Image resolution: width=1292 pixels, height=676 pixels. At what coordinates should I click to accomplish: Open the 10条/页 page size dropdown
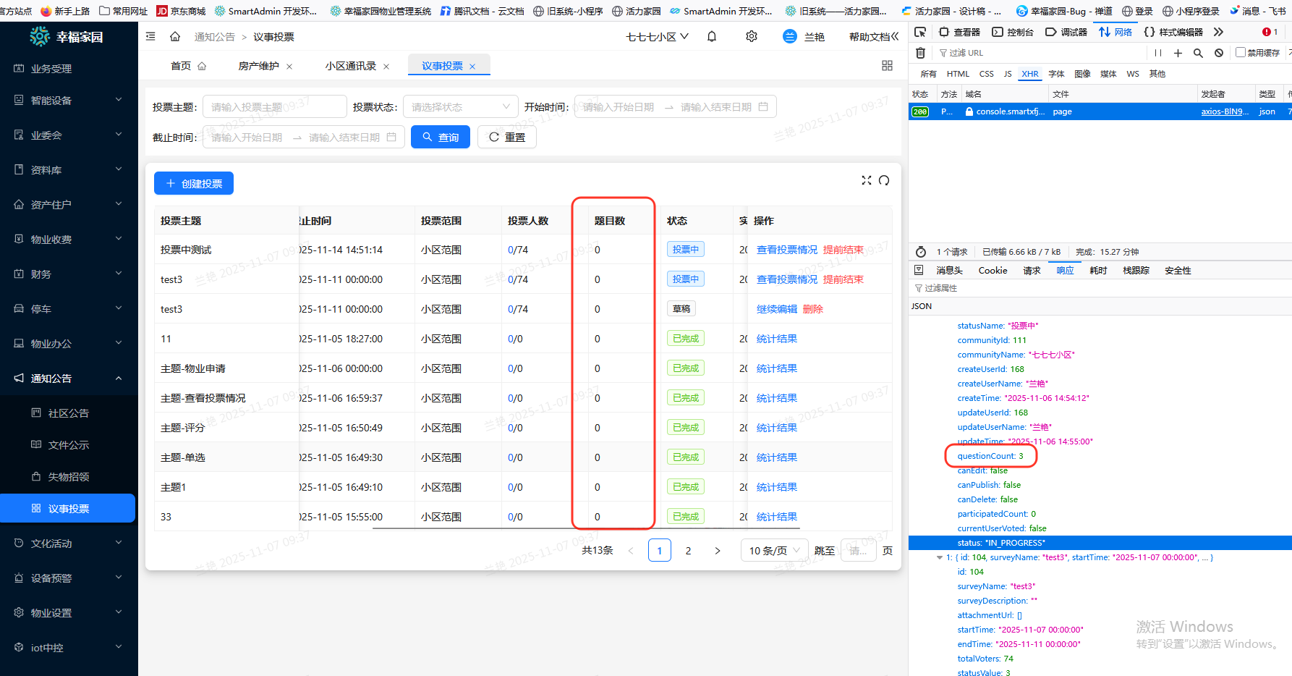773,550
